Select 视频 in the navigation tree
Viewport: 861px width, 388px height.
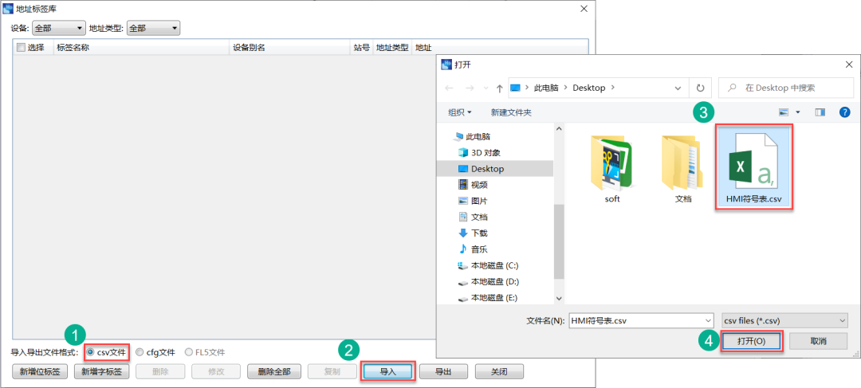pyautogui.click(x=472, y=185)
